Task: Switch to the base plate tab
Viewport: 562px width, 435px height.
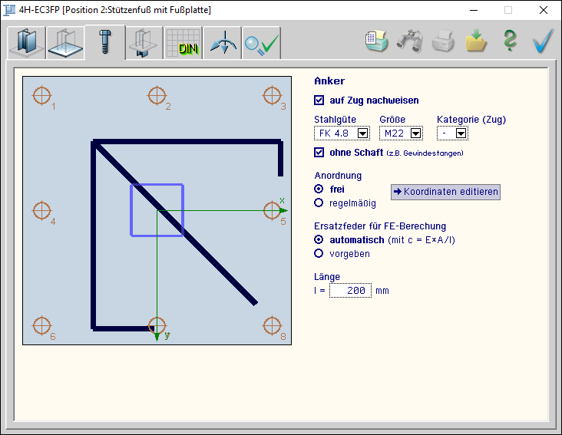Action: point(65,43)
